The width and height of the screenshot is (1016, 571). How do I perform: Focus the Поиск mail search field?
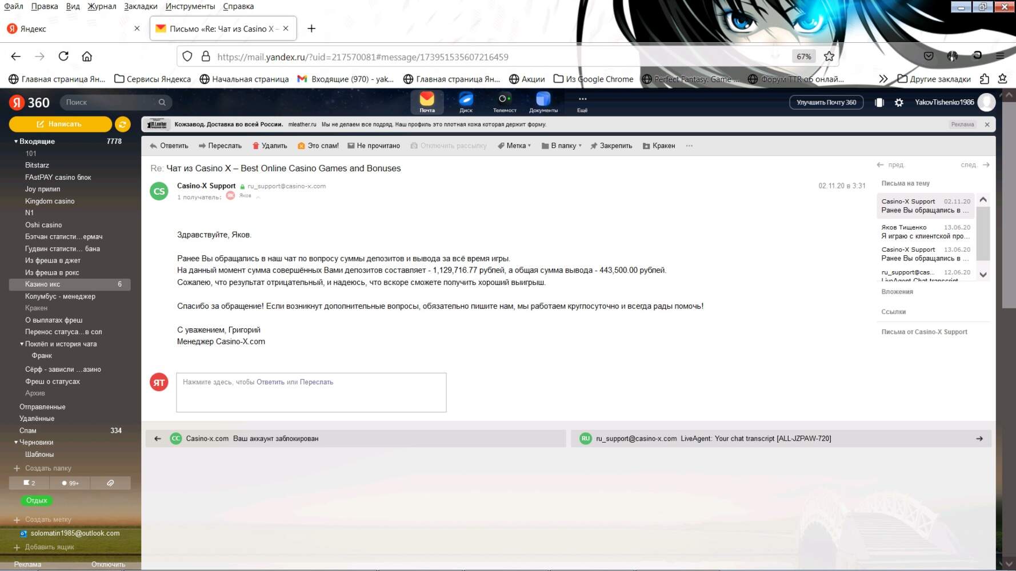point(116,102)
